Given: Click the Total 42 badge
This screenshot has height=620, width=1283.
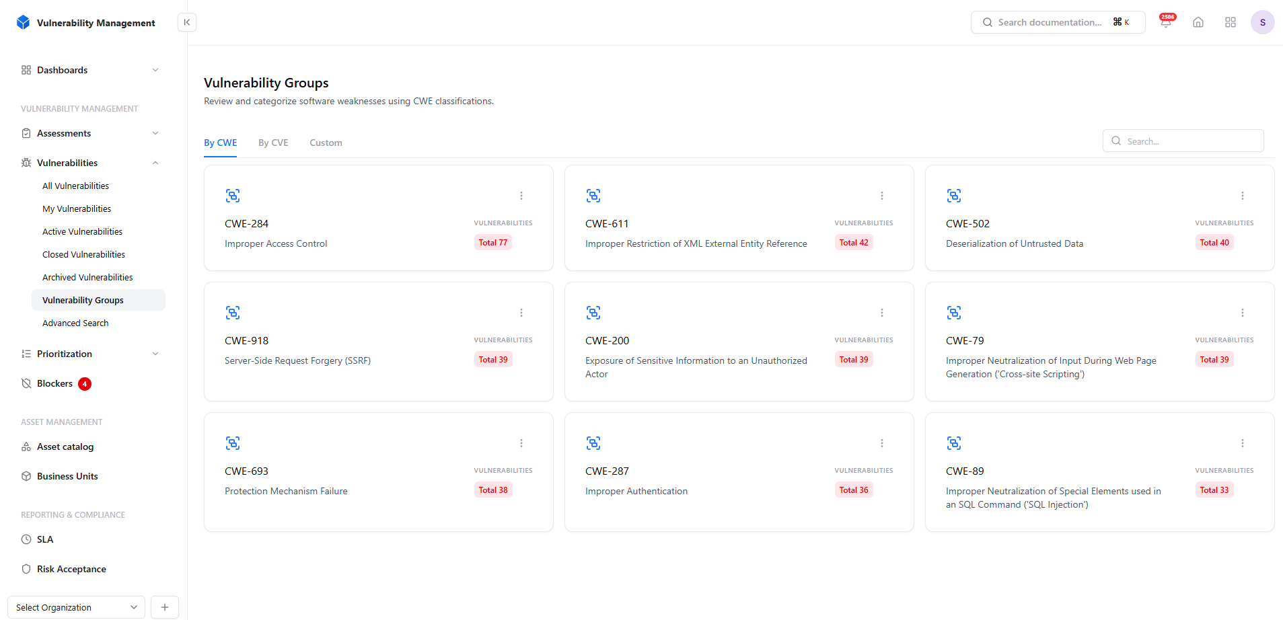Looking at the screenshot, I should tap(854, 243).
